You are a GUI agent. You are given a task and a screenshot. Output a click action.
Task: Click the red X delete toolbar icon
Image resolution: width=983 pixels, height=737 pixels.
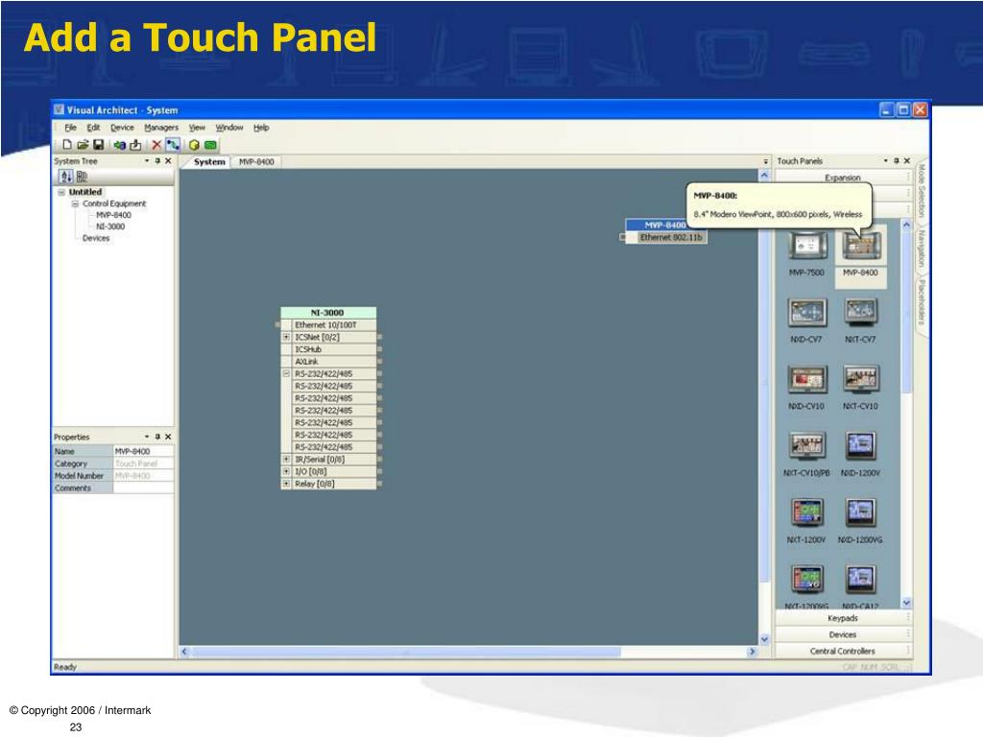[x=156, y=145]
